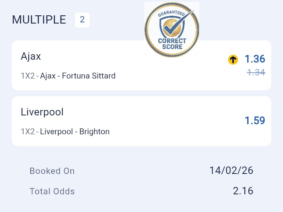Click the selection count badge showing 2
Viewport: 283px width, 212px height.
[x=82, y=20]
